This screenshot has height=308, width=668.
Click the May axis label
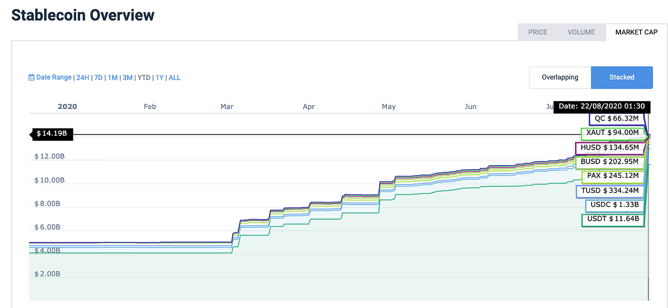[x=389, y=106]
